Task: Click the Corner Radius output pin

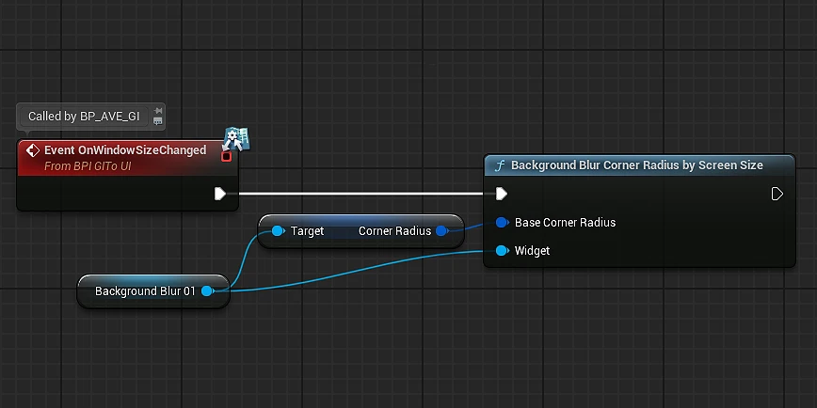Action: (441, 231)
